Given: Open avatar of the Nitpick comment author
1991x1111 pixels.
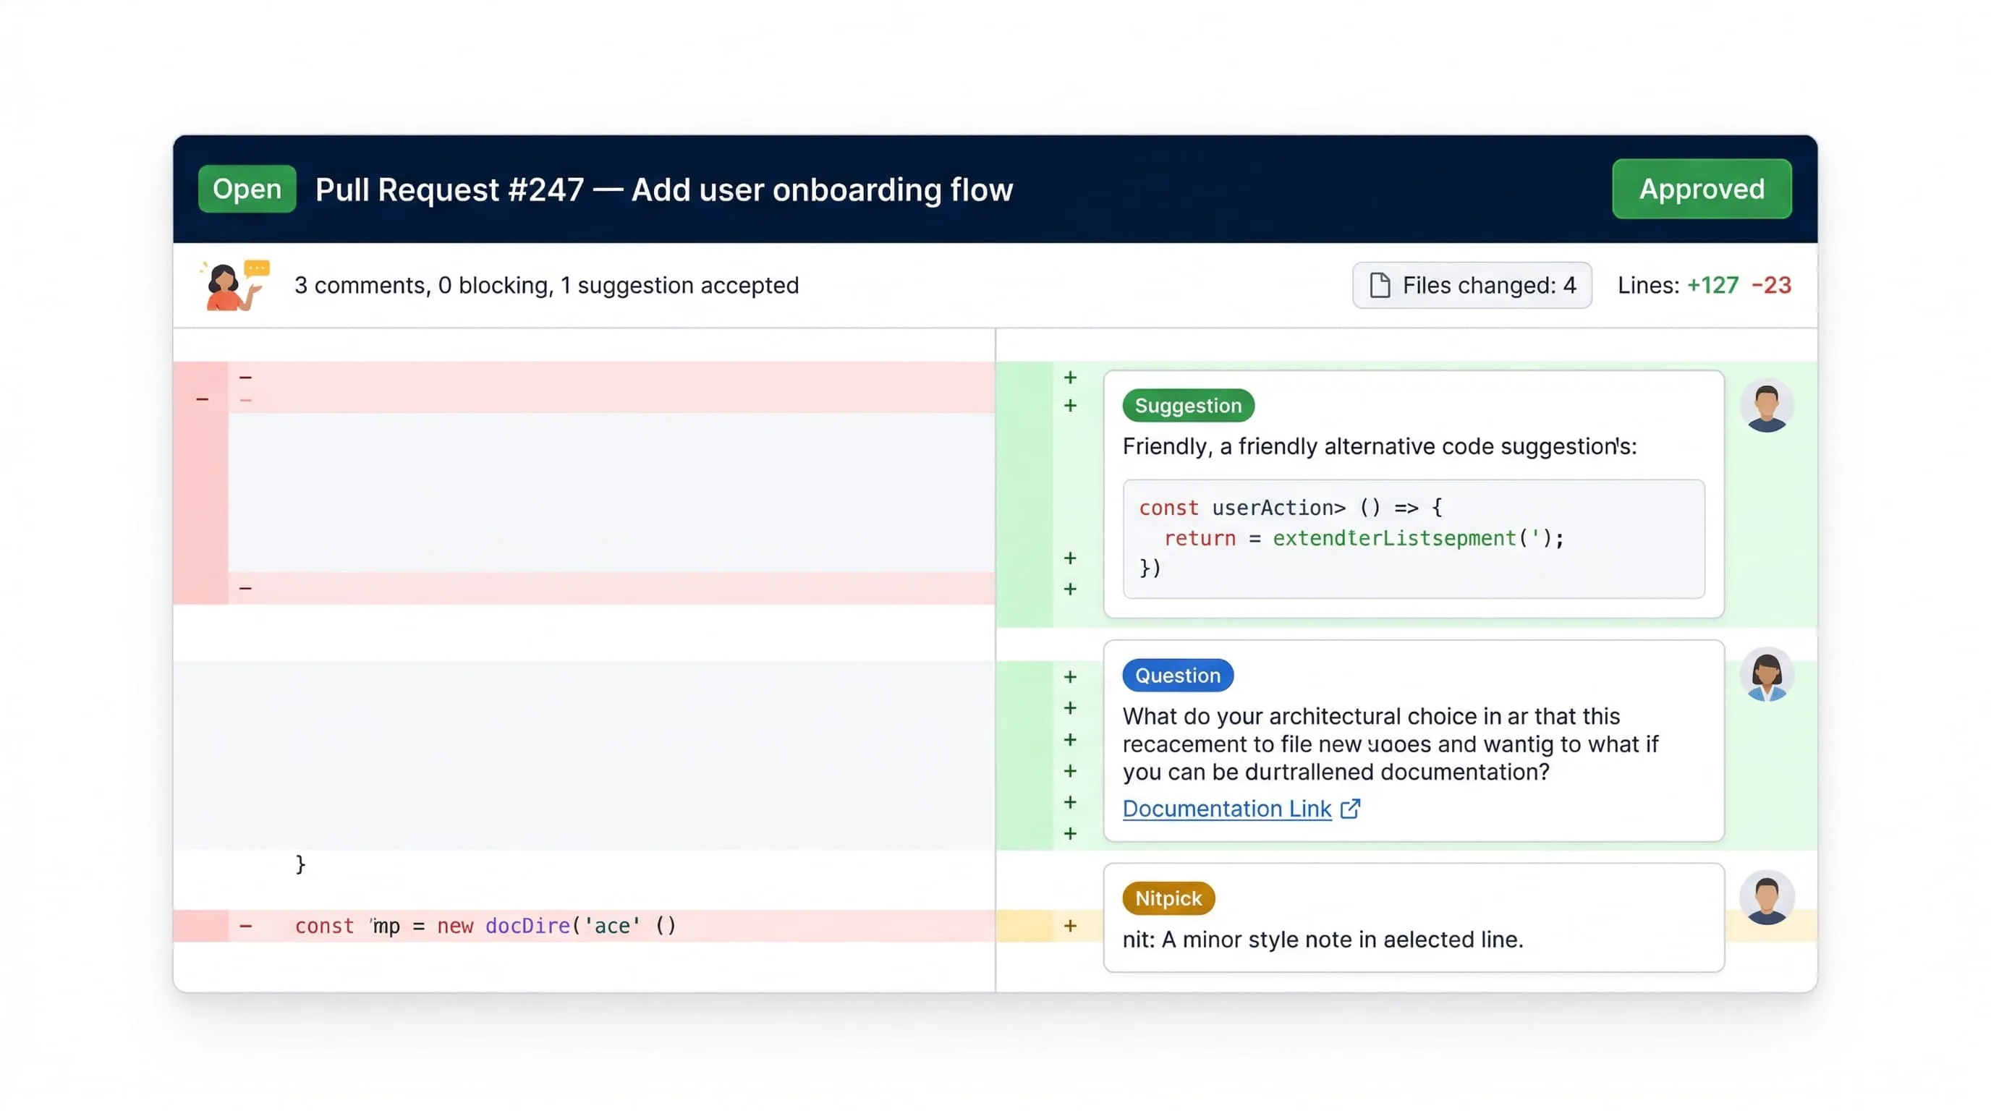Looking at the screenshot, I should pos(1766,897).
